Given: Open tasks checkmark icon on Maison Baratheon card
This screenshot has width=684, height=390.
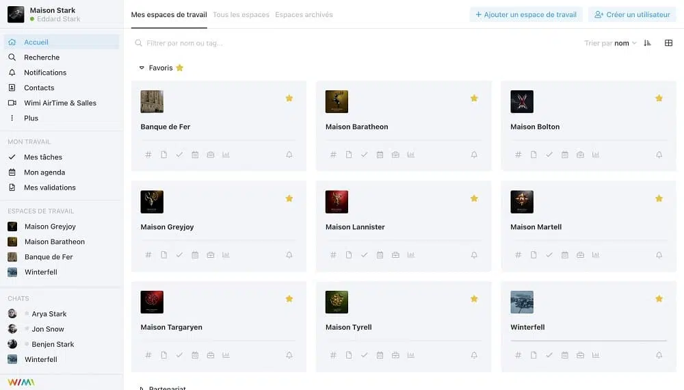Looking at the screenshot, I should click(x=365, y=155).
